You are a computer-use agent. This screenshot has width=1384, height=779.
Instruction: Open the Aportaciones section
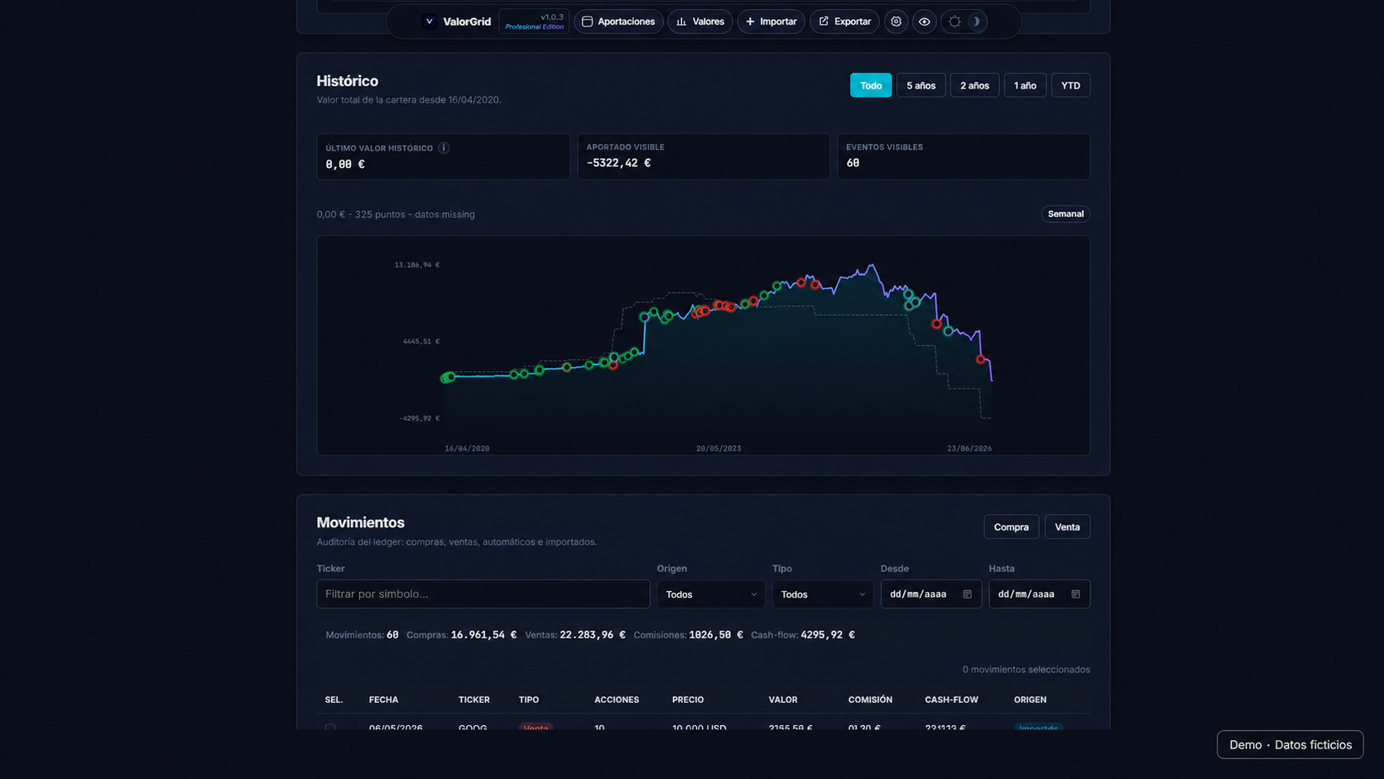(618, 22)
